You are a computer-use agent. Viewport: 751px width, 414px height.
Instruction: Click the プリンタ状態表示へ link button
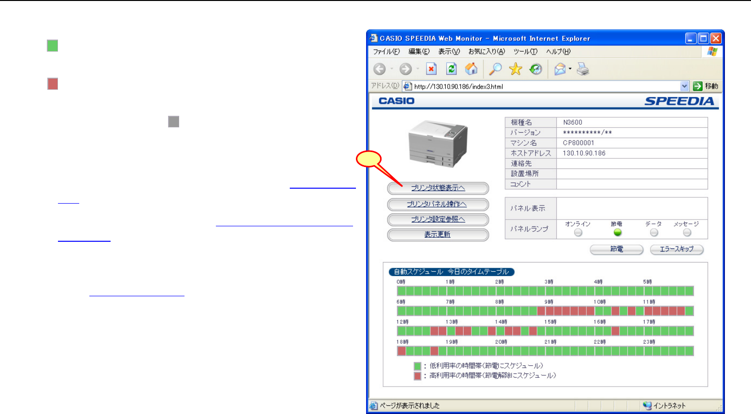click(438, 188)
